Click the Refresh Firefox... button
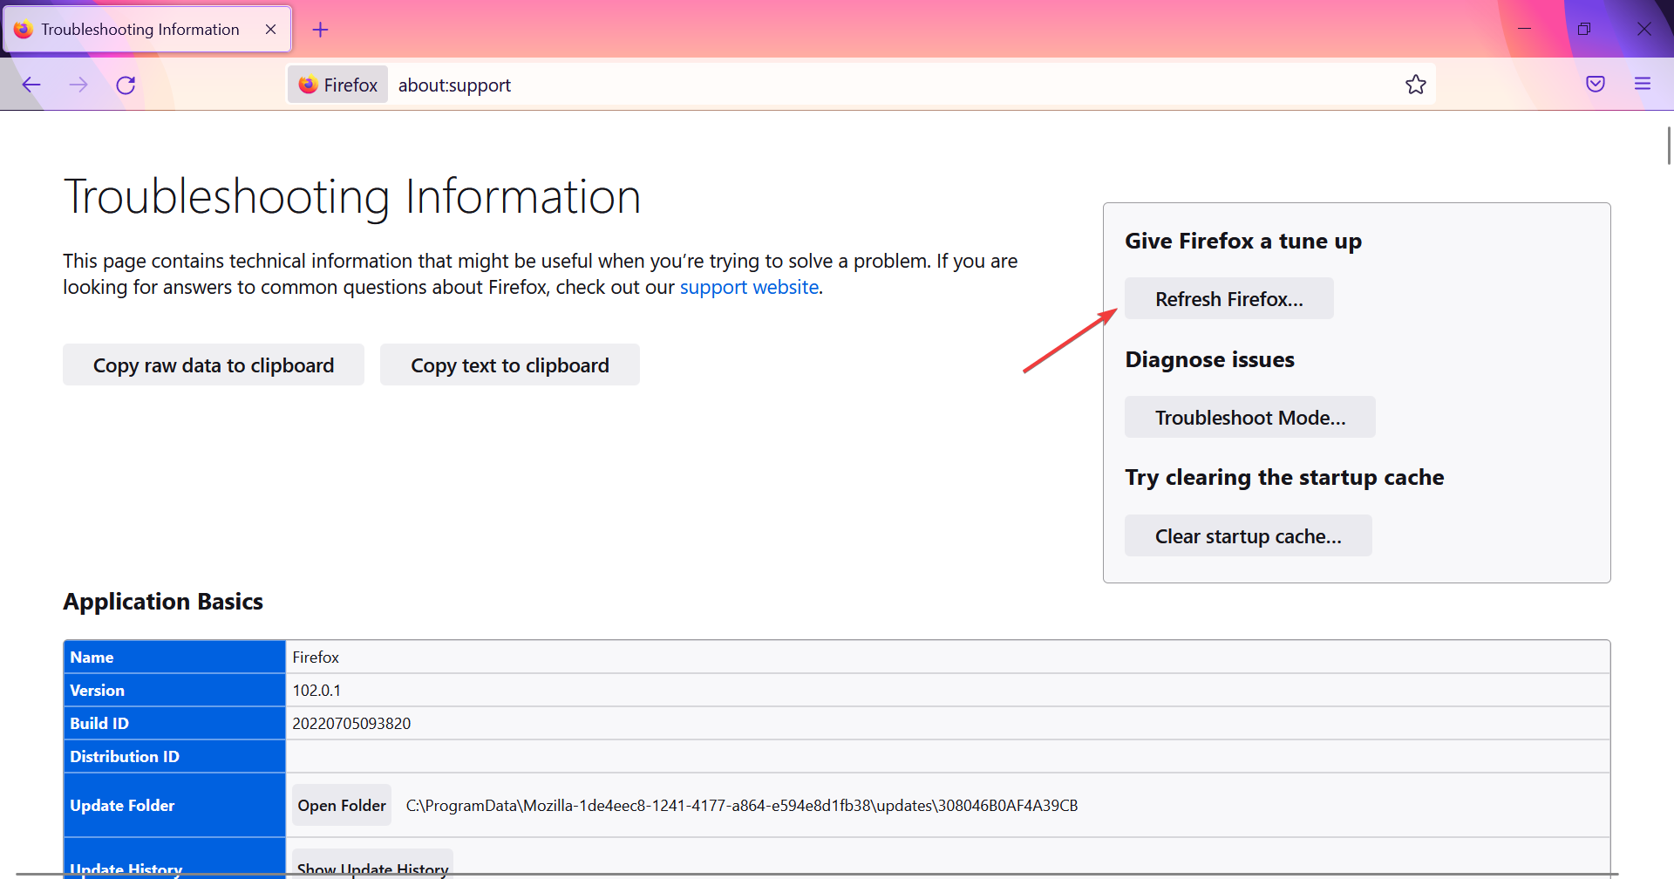This screenshot has height=879, width=1674. tap(1229, 298)
